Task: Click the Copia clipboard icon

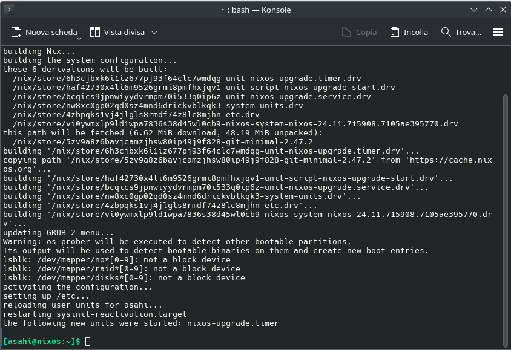Action: [346, 32]
